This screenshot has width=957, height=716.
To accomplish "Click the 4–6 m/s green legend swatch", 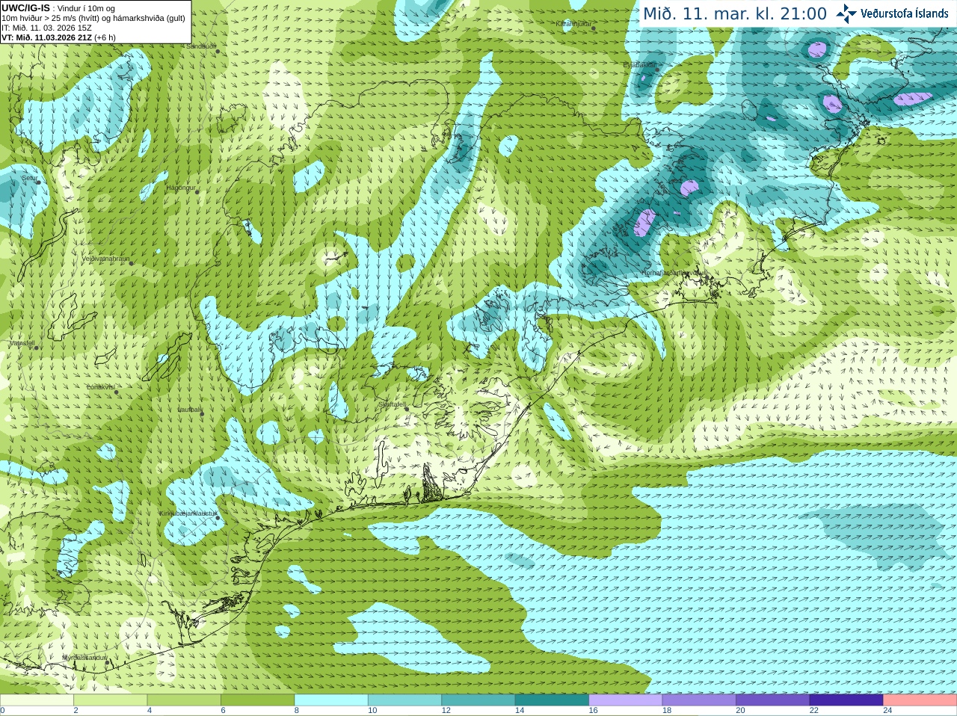I will [184, 700].
